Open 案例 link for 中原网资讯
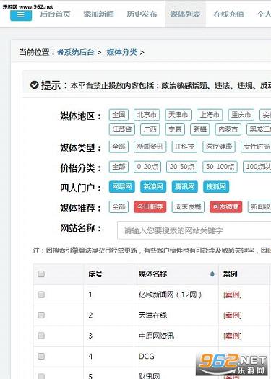Viewport: 271px width, 379px height. click(x=232, y=336)
